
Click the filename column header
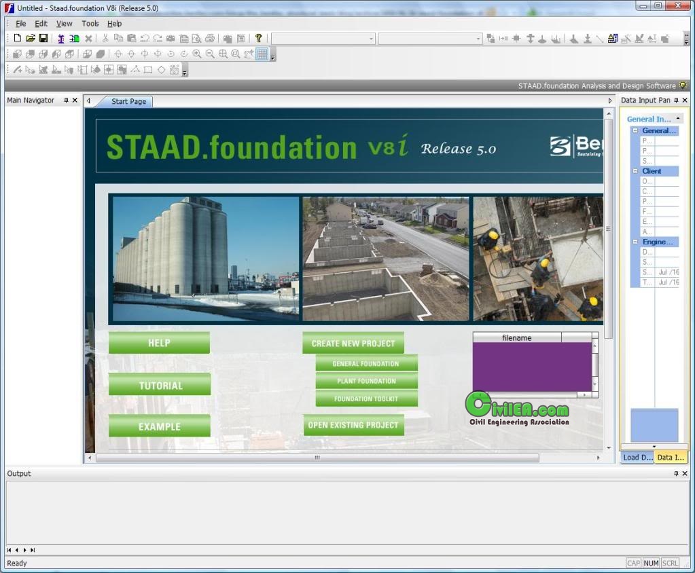coord(517,338)
